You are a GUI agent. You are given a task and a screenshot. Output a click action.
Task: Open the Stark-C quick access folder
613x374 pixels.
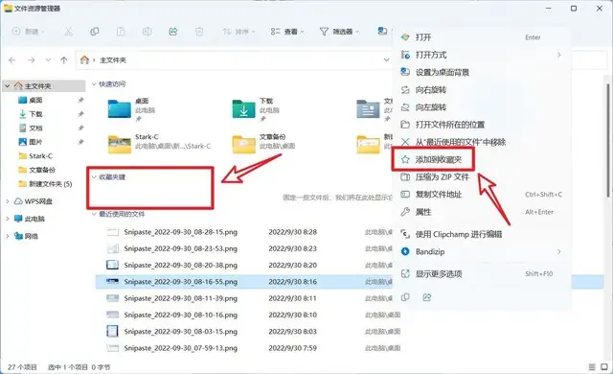160,144
